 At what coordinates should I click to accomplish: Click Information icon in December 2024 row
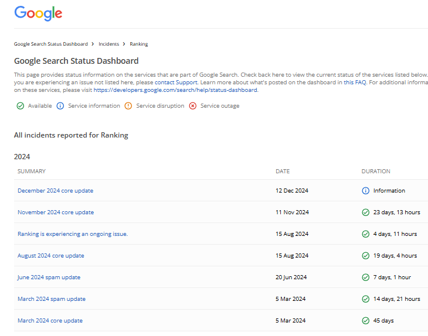(365, 190)
